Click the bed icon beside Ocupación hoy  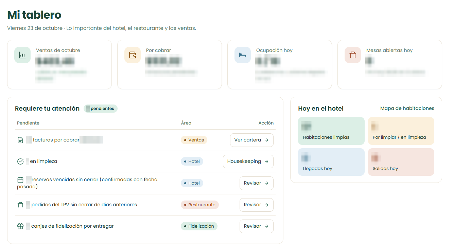click(243, 55)
